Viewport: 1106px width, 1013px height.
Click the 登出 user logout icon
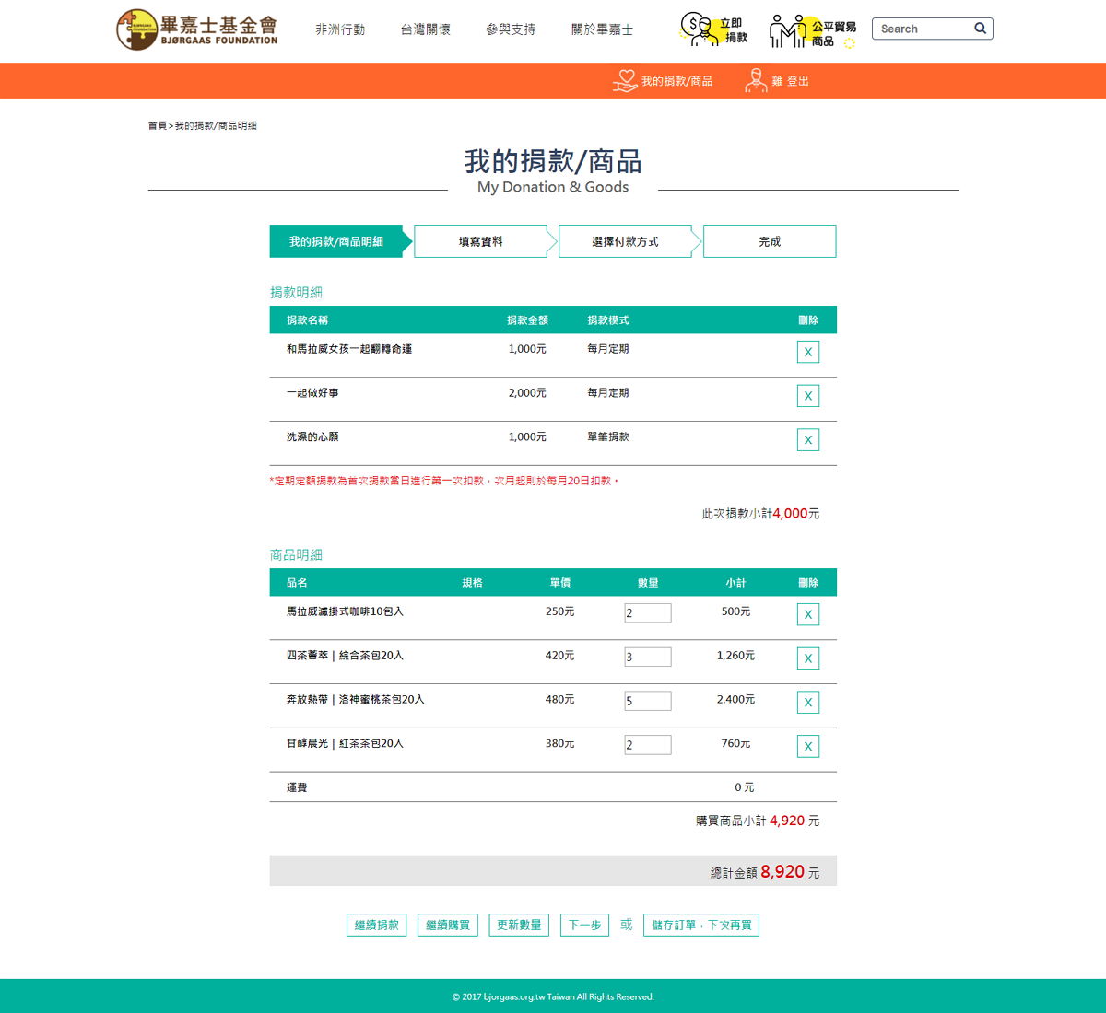756,81
